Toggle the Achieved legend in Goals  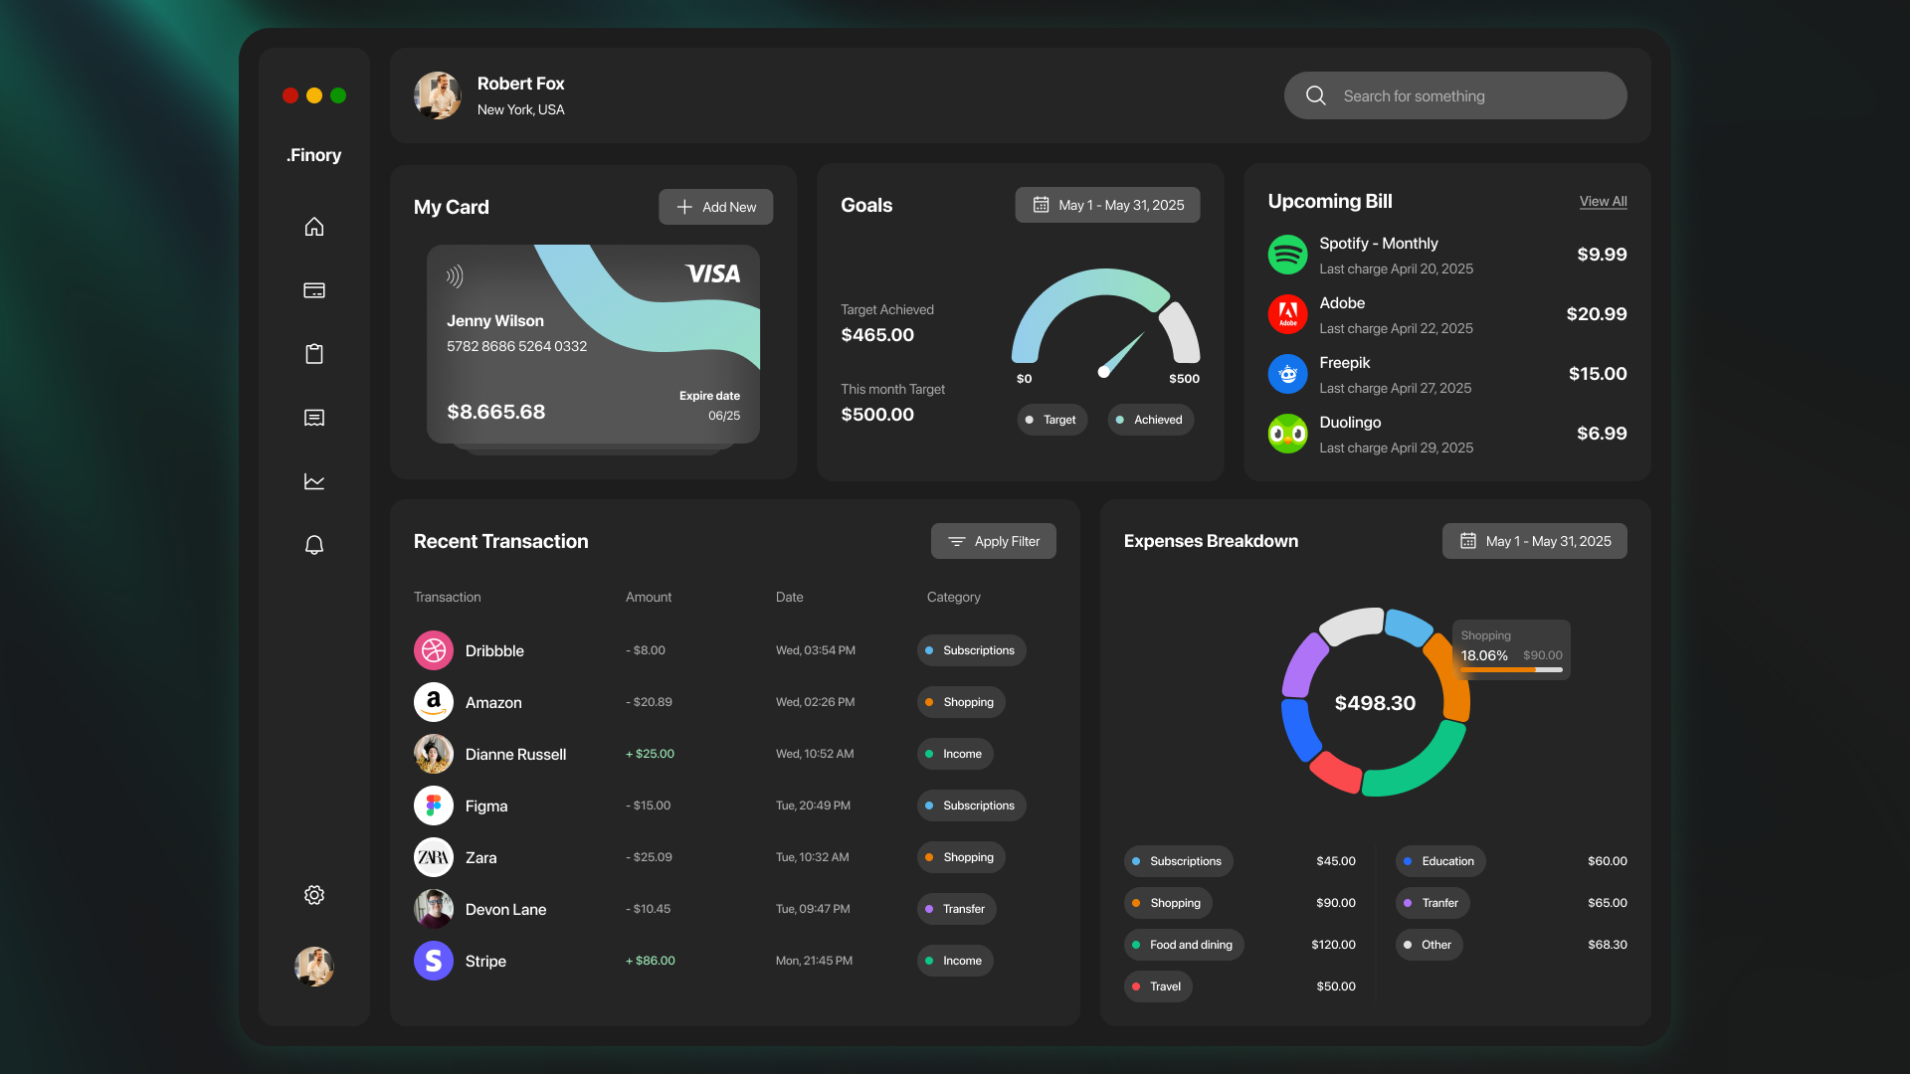coord(1151,420)
